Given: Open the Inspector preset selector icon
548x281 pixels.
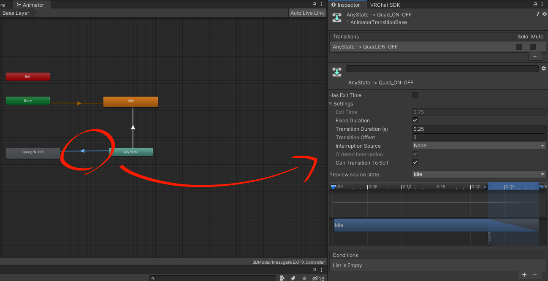Looking at the screenshot, I should point(537,14).
